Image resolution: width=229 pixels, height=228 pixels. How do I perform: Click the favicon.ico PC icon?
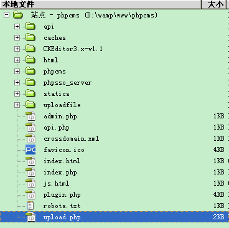[x=30, y=150]
